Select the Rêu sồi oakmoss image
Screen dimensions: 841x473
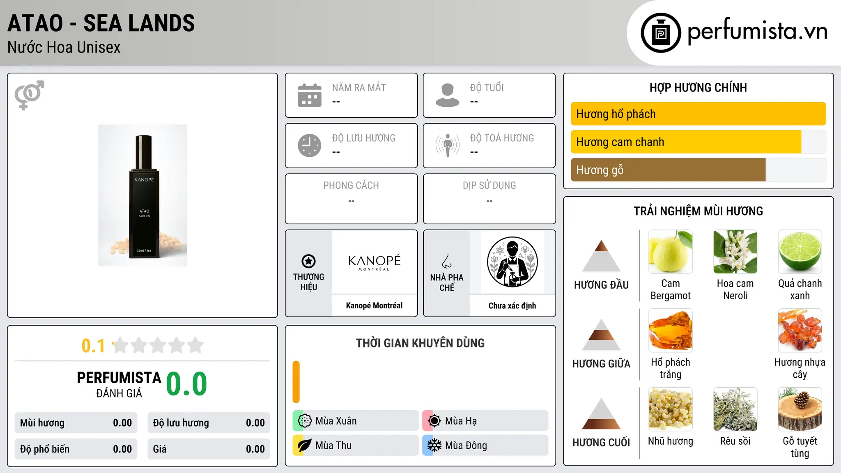coord(735,409)
